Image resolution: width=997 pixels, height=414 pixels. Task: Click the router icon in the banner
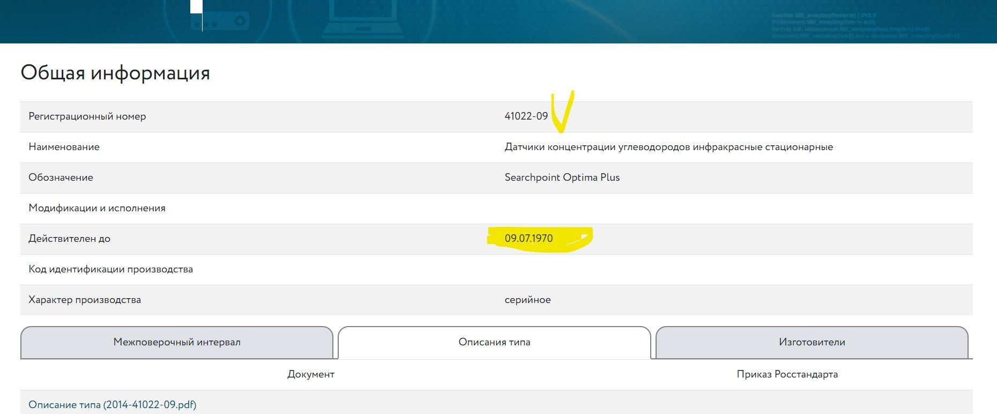coord(220,21)
